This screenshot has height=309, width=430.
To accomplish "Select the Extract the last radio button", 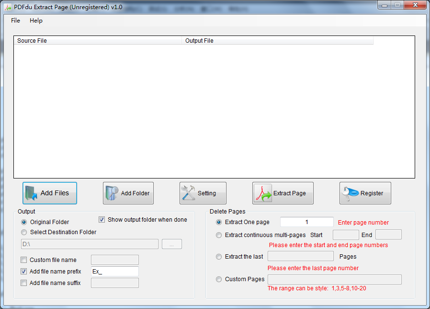I will (219, 257).
